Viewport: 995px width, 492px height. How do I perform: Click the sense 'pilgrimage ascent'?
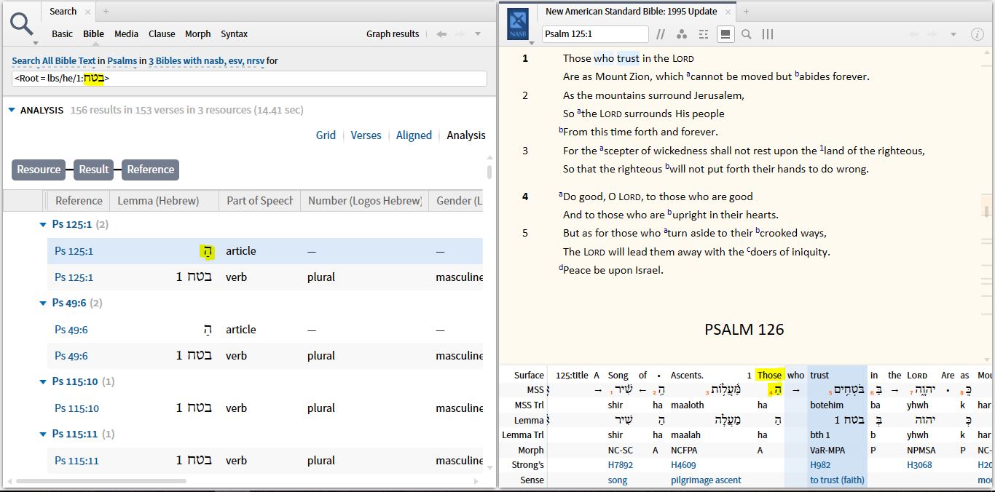click(x=706, y=480)
